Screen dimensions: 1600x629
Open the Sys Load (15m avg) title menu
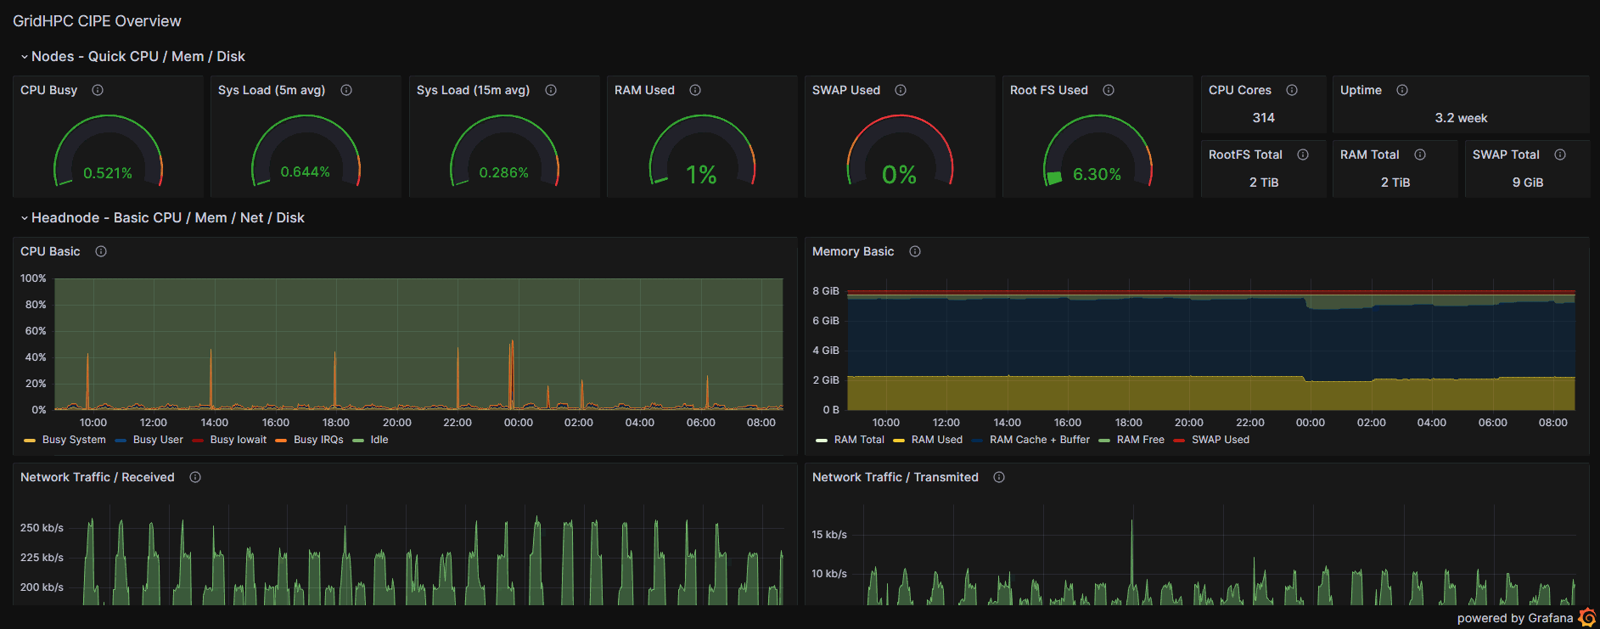coord(473,90)
